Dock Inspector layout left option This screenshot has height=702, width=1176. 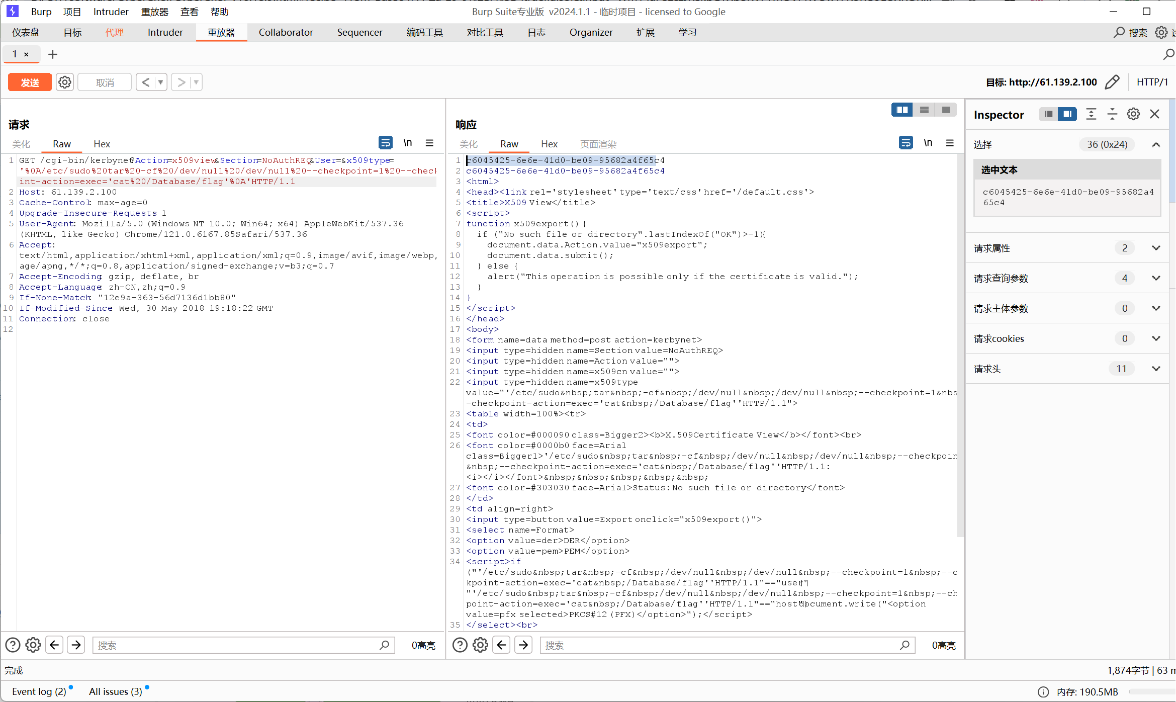click(1048, 114)
